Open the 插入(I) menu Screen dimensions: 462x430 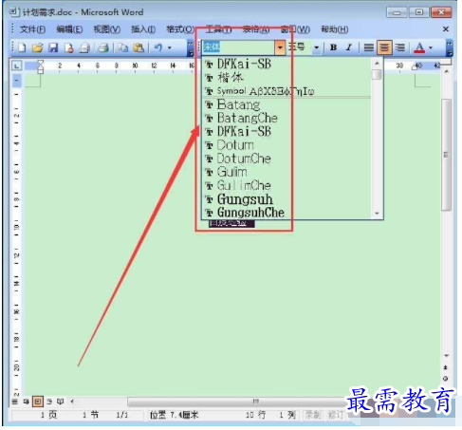143,29
